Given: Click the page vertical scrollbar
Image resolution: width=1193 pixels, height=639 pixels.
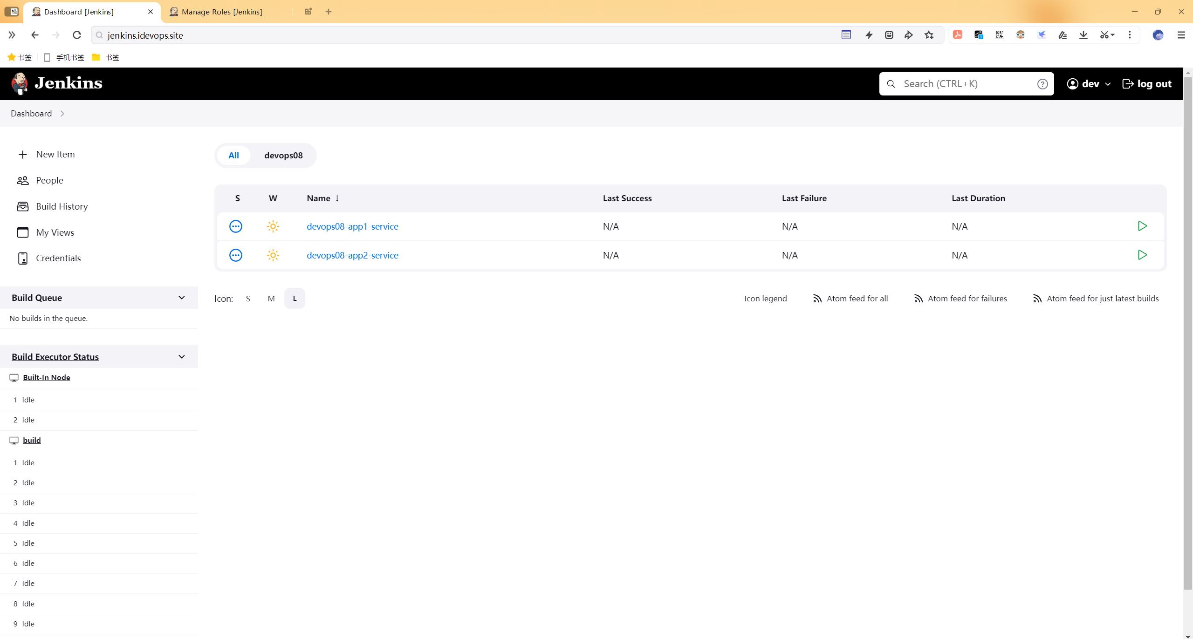Looking at the screenshot, I should click(1188, 333).
